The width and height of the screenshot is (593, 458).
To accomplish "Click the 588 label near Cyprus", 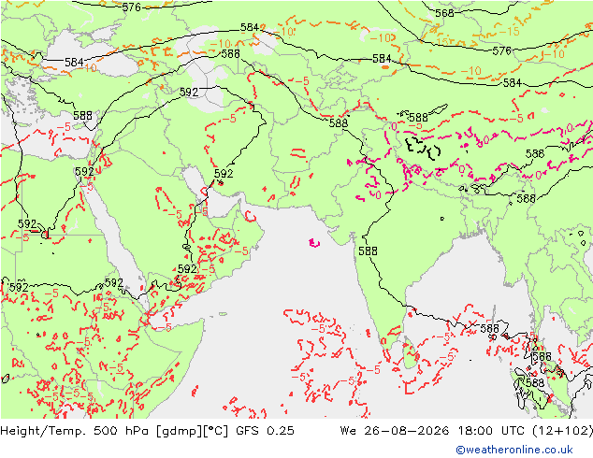I will 82,115.
